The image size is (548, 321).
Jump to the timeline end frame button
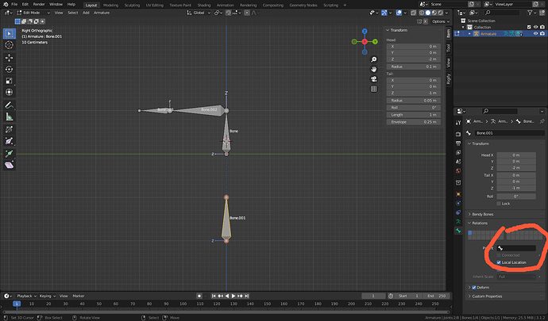coord(247,296)
